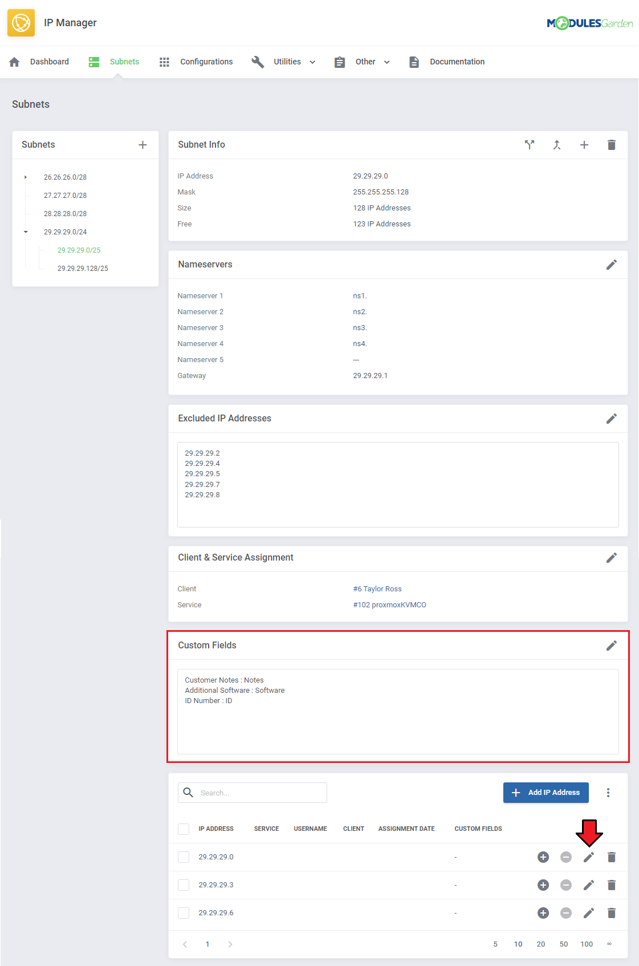639x966 pixels.
Task: Click the Documentation file icon
Action: pyautogui.click(x=414, y=62)
